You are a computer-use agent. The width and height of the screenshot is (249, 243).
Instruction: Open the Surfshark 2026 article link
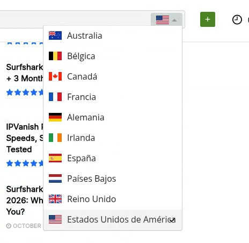(25, 201)
